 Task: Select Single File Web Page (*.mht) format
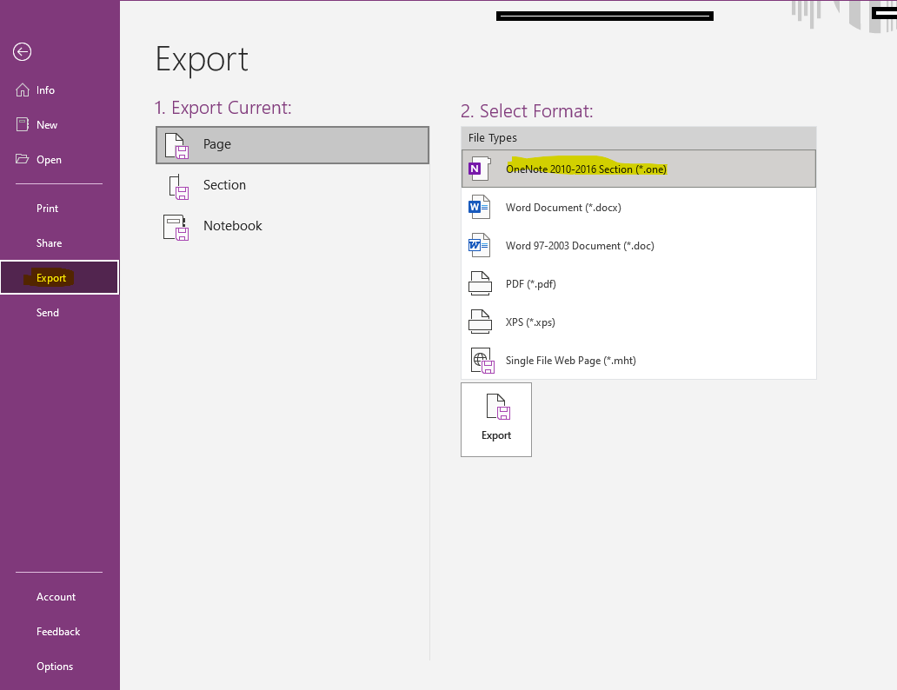coord(639,361)
